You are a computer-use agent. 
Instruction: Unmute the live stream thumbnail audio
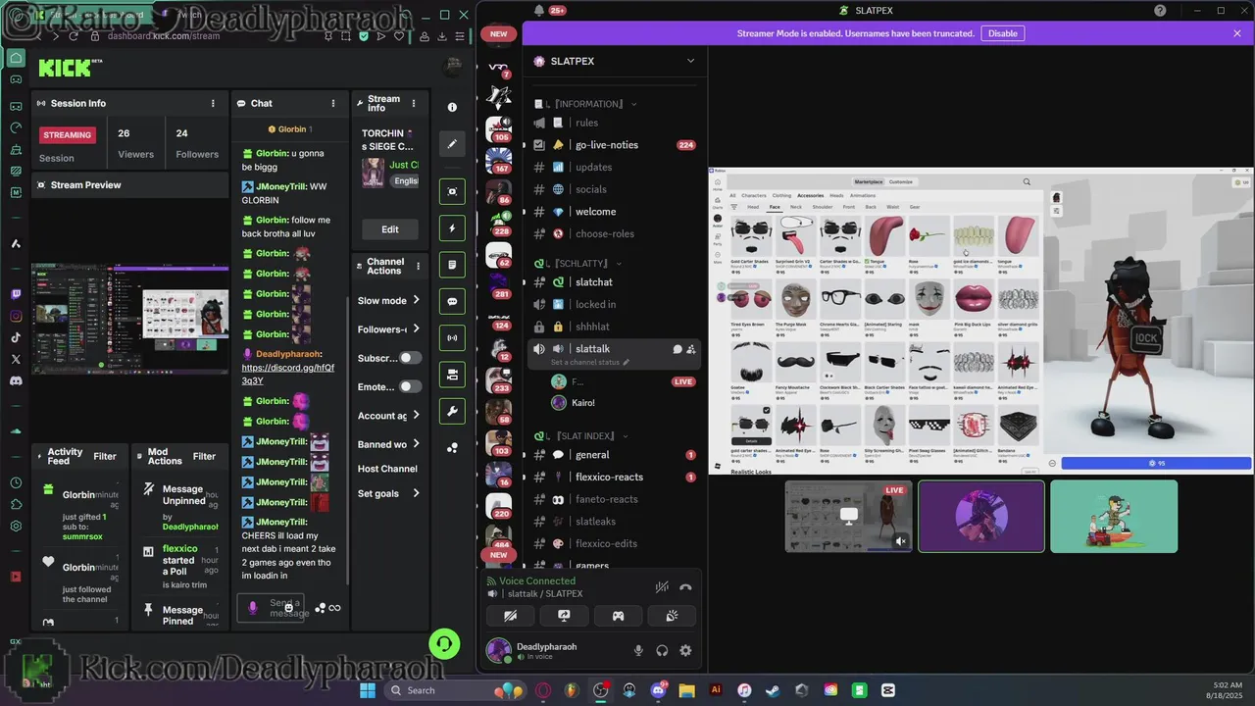pos(900,541)
